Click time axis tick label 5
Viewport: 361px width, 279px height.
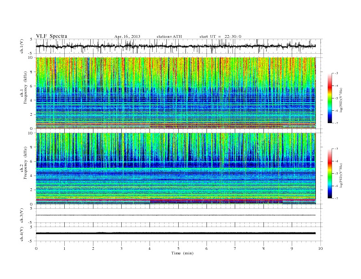(x=178, y=248)
